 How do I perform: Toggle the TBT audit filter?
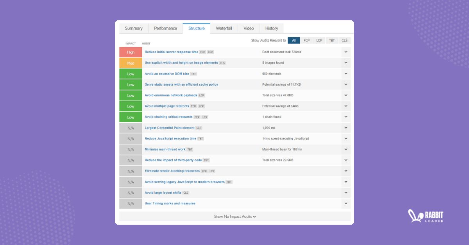coord(331,40)
